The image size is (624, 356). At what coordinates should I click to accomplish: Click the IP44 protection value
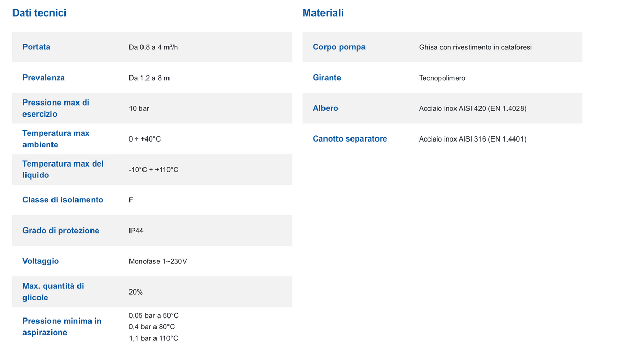pyautogui.click(x=136, y=231)
